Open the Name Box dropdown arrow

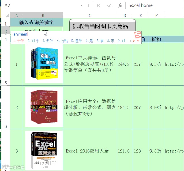coord(81,5)
